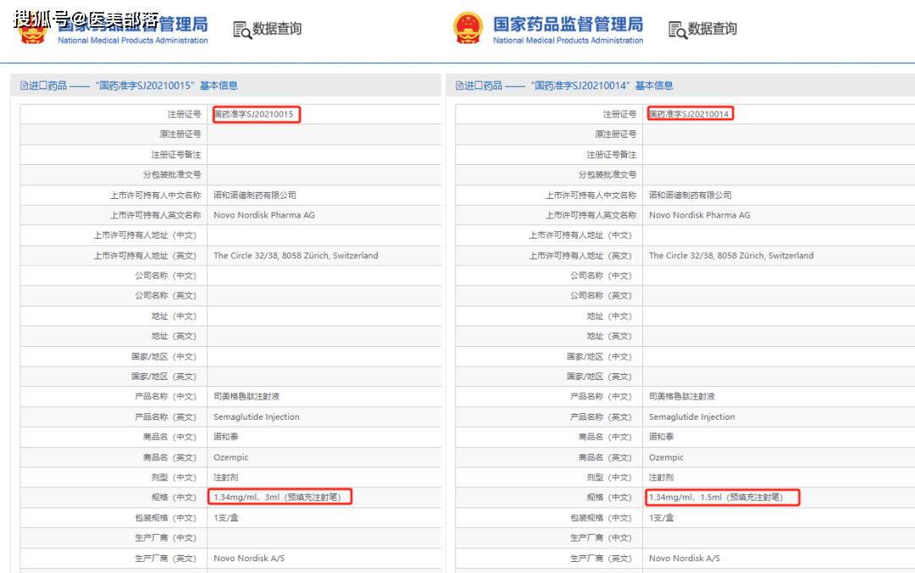The height and width of the screenshot is (573, 915).
Task: Click 商品名（英文） label in SJ20210015 table
Action: 172,458
